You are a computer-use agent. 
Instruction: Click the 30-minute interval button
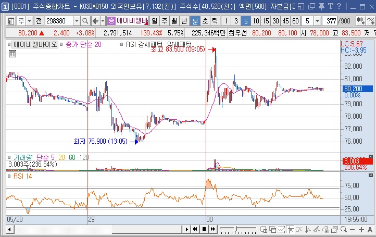[275, 21]
